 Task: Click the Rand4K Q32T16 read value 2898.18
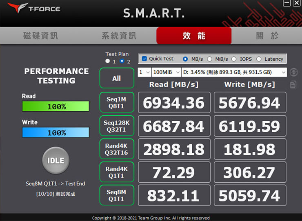[x=174, y=149]
